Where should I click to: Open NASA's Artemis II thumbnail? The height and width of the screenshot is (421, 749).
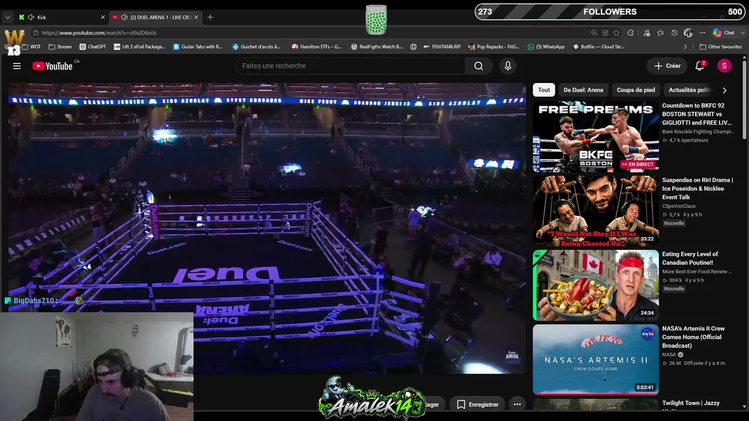(596, 360)
